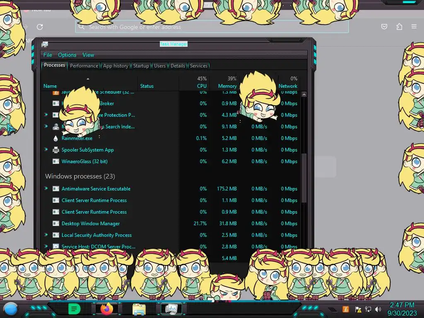Click Rainmeter's 0.1% CPU value
The image size is (424, 318).
(x=201, y=138)
